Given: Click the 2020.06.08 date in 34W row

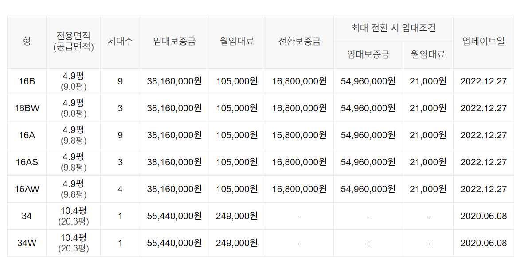Looking at the screenshot, I should [484, 243].
